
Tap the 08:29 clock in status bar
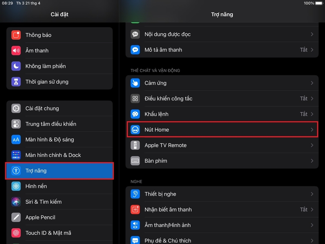tap(7, 3)
